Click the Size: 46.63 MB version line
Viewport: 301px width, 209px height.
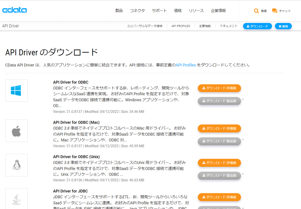[x=99, y=180]
